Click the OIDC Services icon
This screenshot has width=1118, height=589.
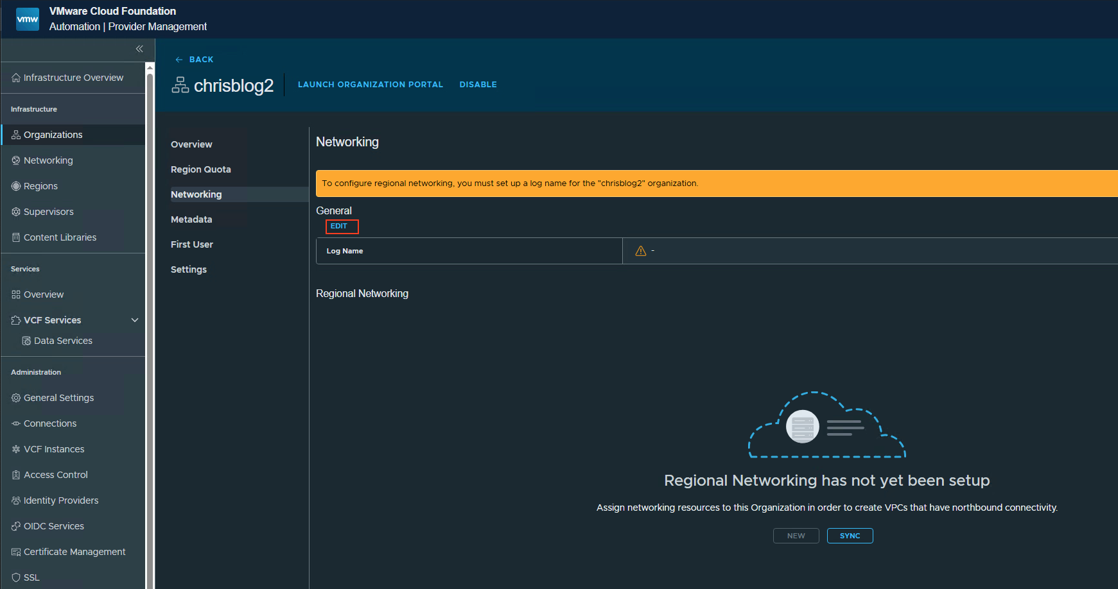pyautogui.click(x=16, y=526)
